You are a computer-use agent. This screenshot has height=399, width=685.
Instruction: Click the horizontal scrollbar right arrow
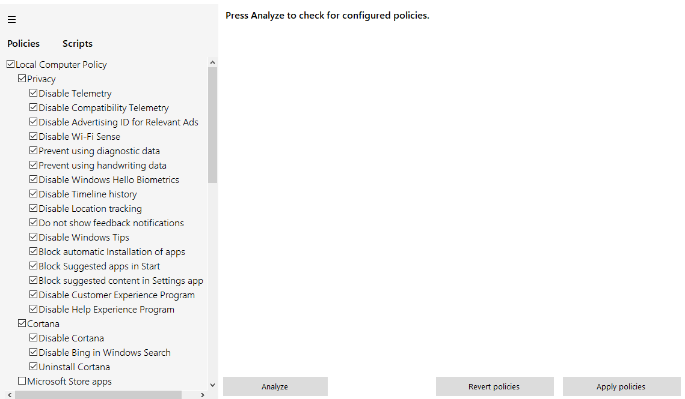pyautogui.click(x=202, y=395)
